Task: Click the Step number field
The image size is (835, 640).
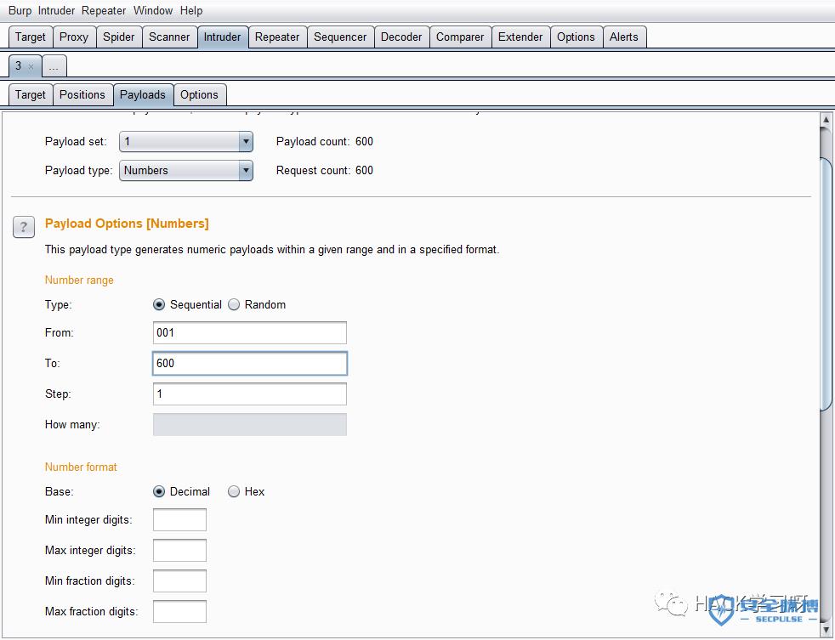Action: tap(250, 394)
